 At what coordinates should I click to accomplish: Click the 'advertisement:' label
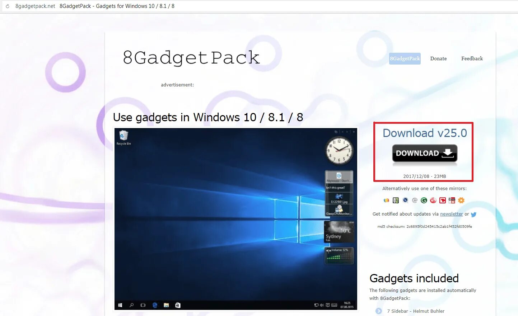coord(177,85)
